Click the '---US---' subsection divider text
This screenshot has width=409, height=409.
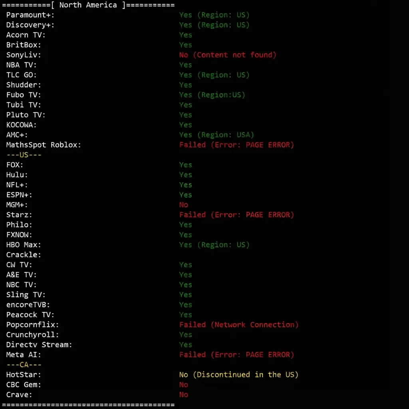pos(24,155)
